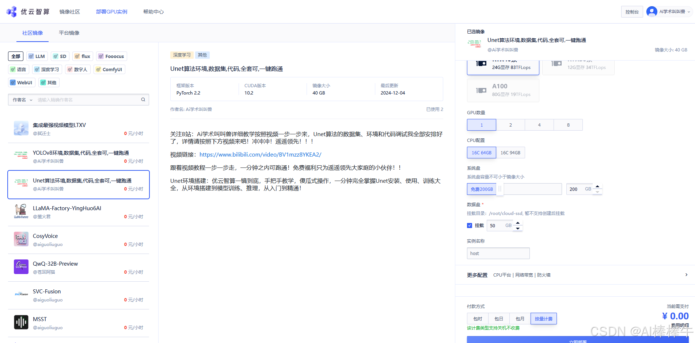Open the YOLOv8 environment image thumbnail
Viewport: 695px width, 343px height.
pyautogui.click(x=21, y=156)
